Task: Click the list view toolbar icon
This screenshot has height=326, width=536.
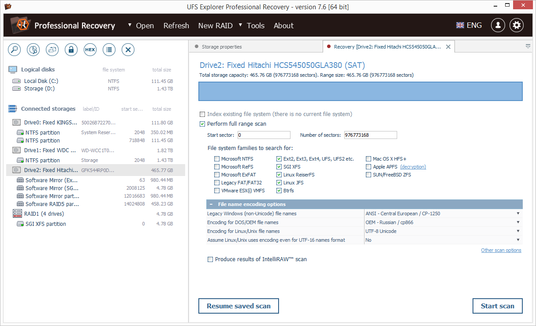Action: (109, 50)
